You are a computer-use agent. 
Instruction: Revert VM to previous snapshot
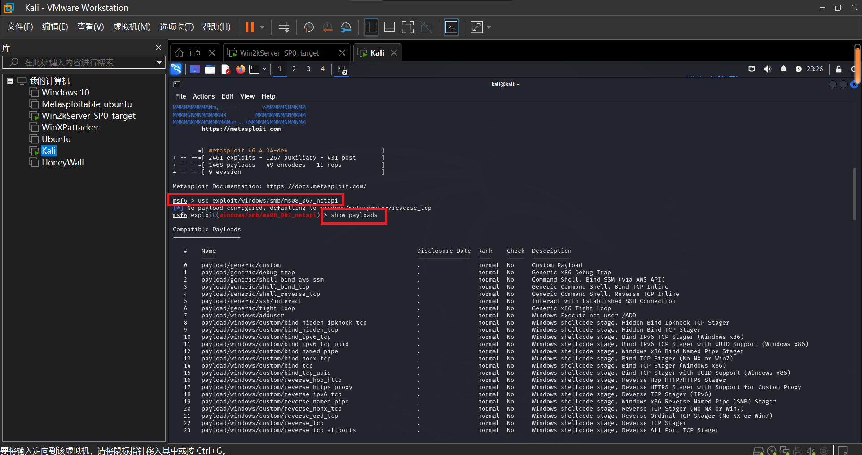coord(327,27)
